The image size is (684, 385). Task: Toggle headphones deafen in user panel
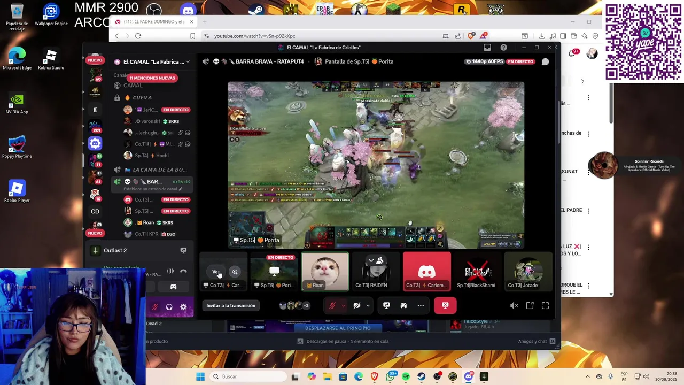(x=169, y=307)
